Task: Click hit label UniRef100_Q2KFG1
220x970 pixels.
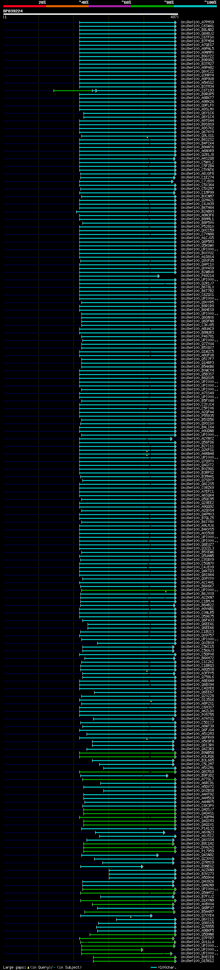Action: 197,450
